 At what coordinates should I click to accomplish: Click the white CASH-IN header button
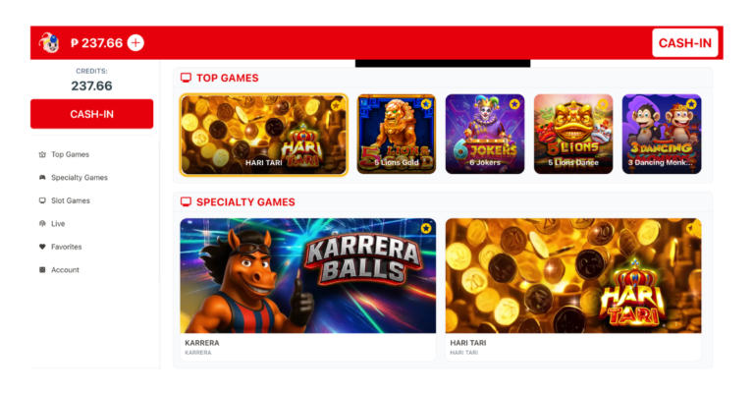point(684,43)
